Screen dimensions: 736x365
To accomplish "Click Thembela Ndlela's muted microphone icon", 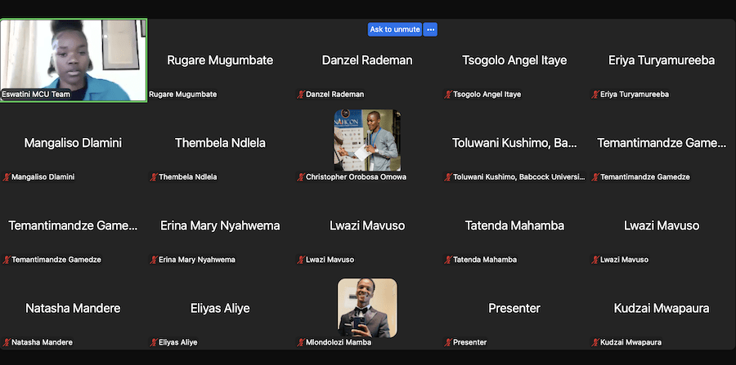I will [x=154, y=177].
